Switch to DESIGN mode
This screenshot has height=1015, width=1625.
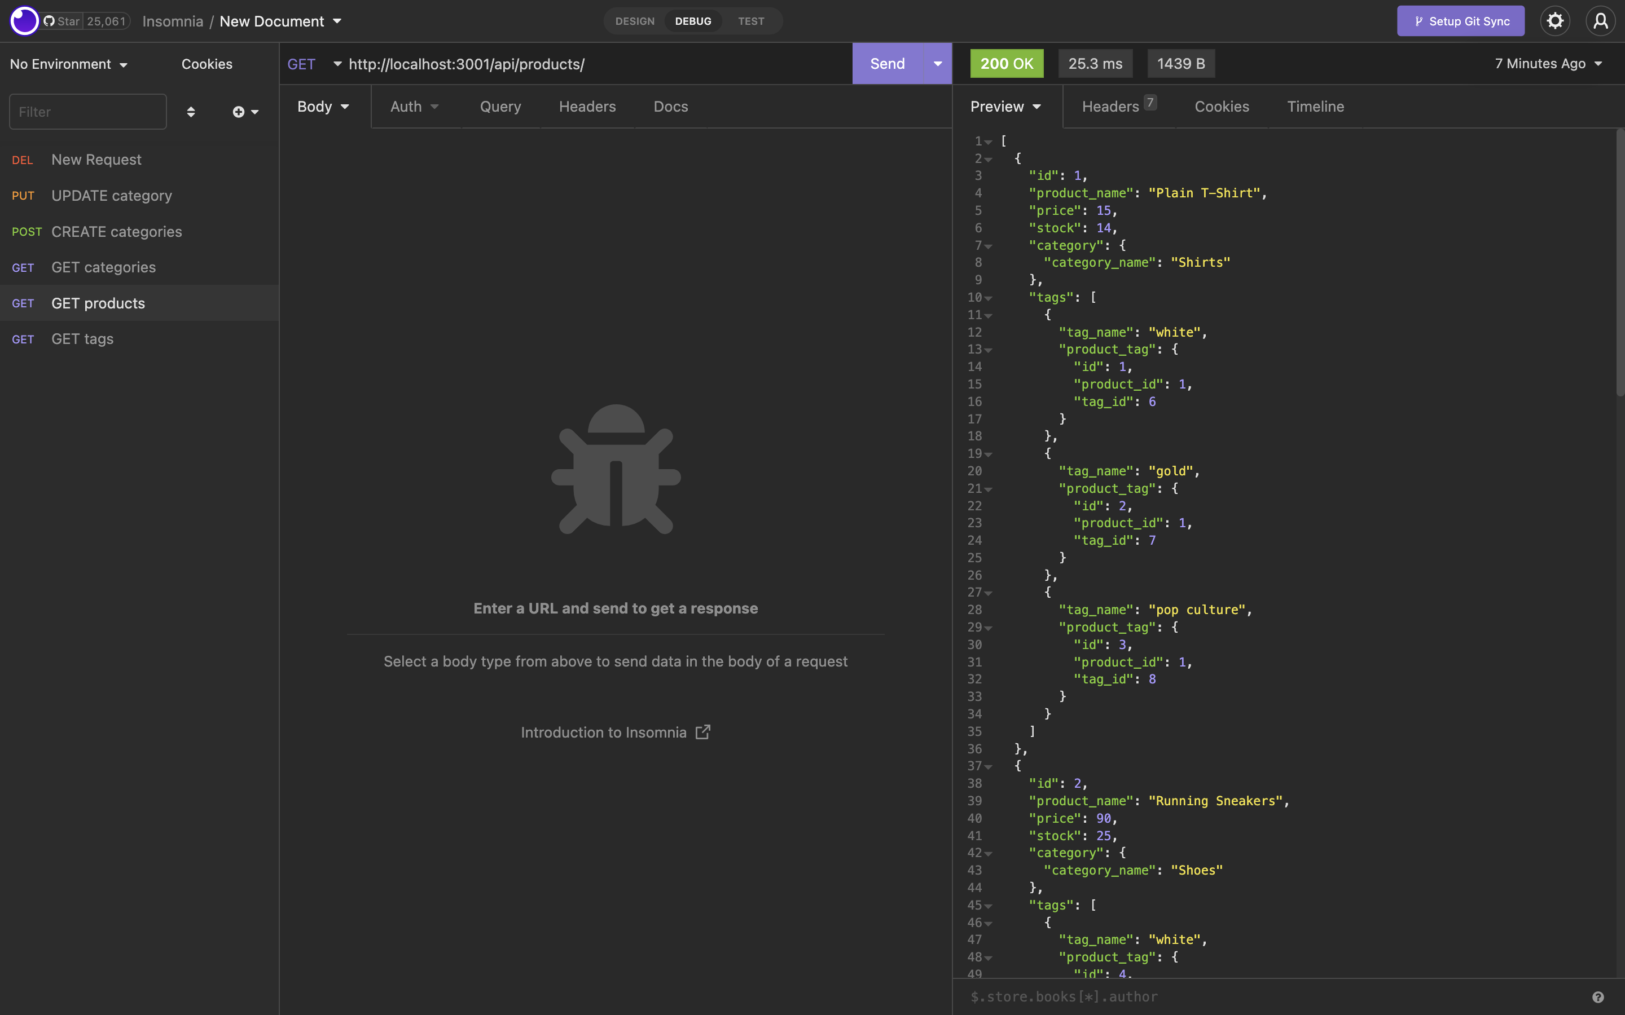[635, 21]
